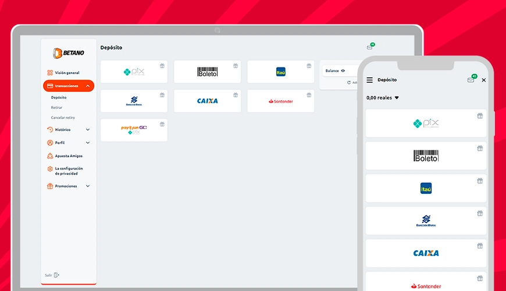Image resolution: width=506 pixels, height=291 pixels.
Task: Select the Pix card on phone
Action: coord(426,123)
